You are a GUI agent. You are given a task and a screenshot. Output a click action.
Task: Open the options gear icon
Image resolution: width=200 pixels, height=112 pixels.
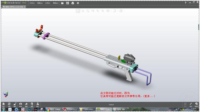pyautogui.click(x=78, y=3)
